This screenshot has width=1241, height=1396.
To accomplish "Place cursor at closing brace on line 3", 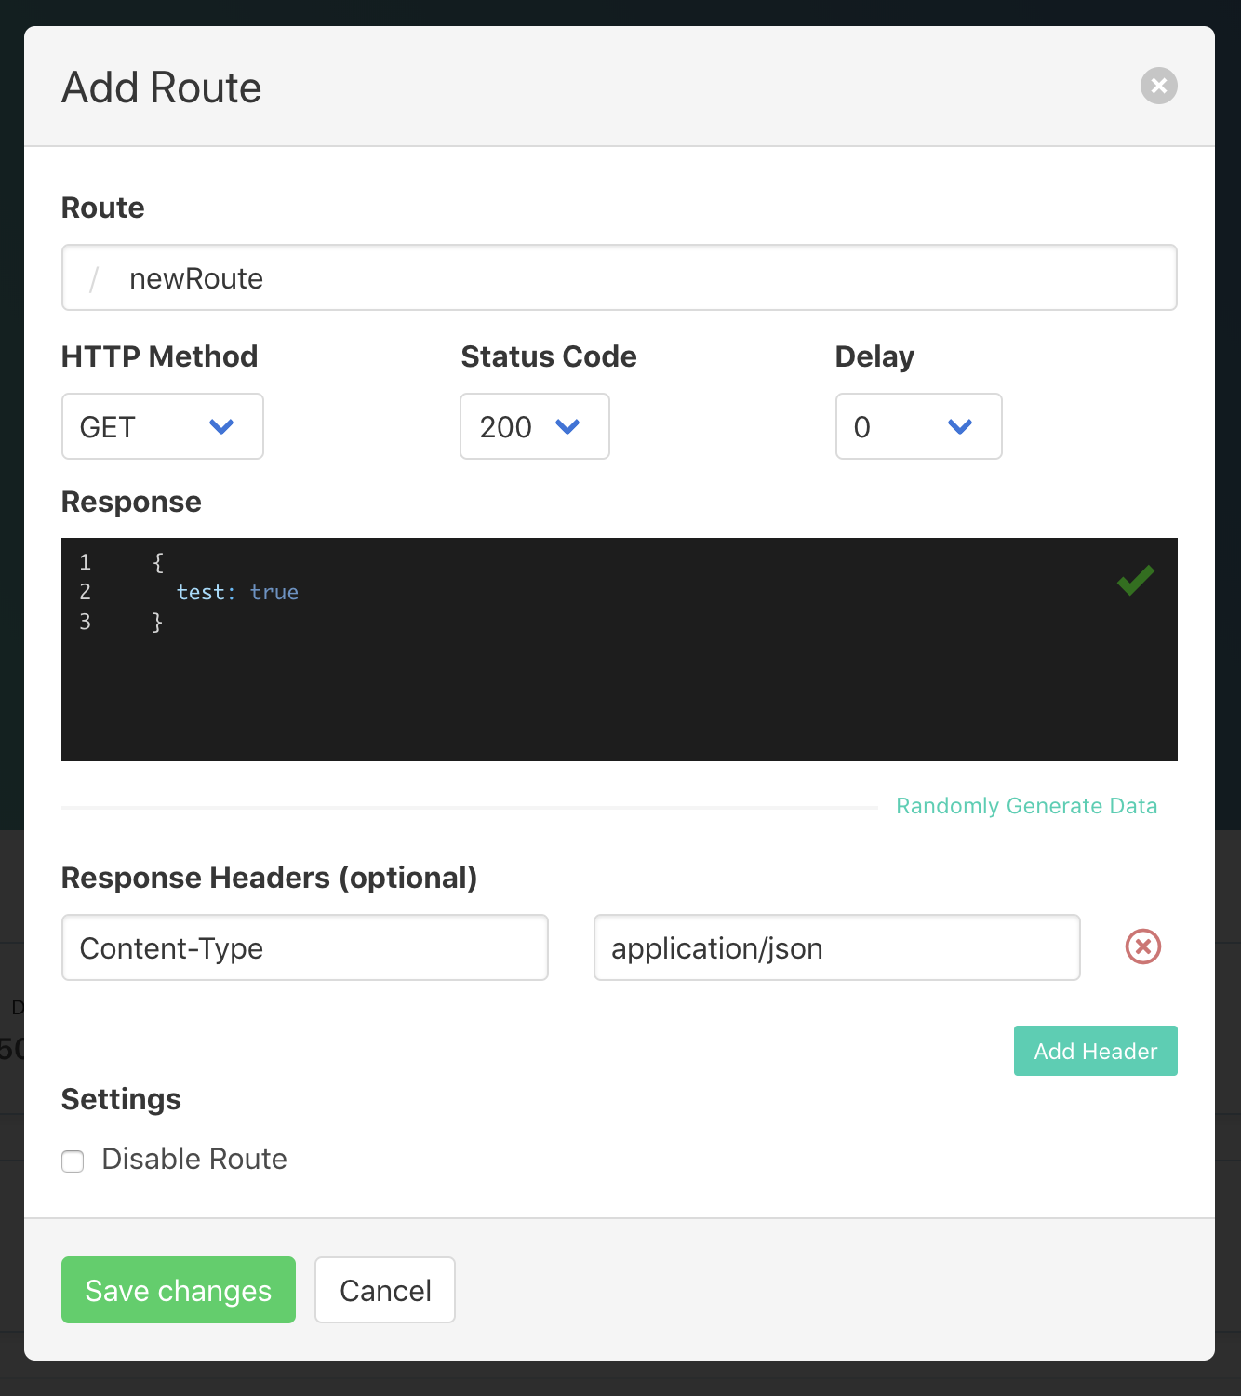I will (x=157, y=622).
